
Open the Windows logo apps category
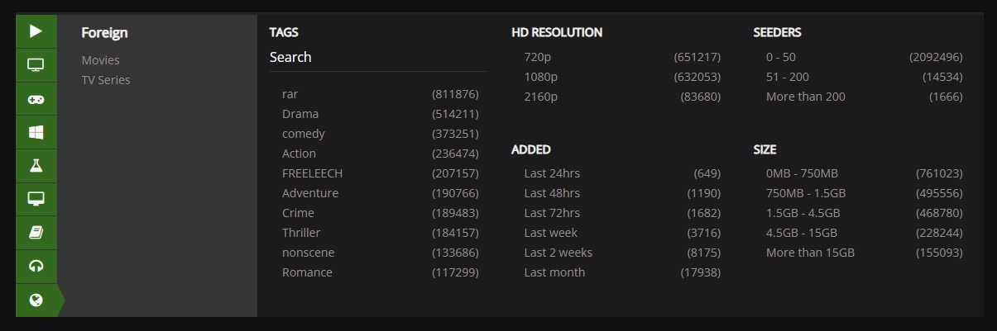[x=36, y=132]
